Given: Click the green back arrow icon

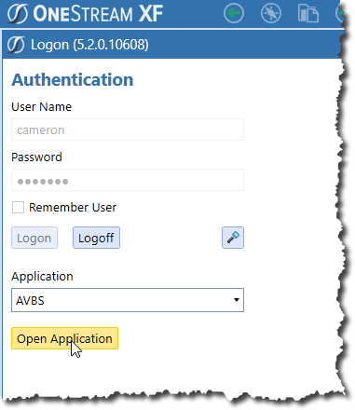Looking at the screenshot, I should (234, 13).
